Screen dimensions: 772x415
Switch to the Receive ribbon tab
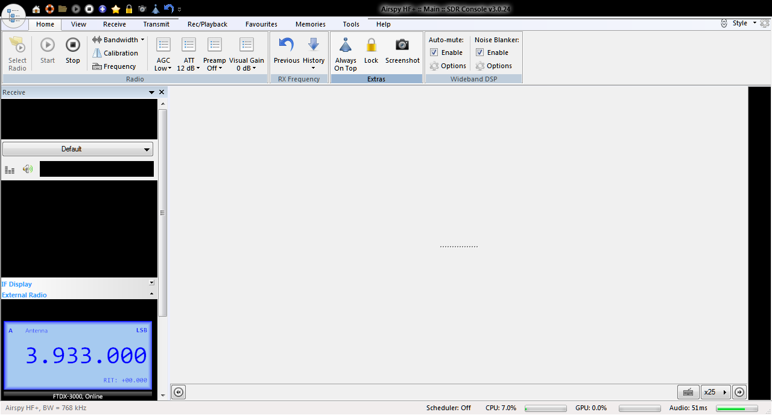(114, 24)
